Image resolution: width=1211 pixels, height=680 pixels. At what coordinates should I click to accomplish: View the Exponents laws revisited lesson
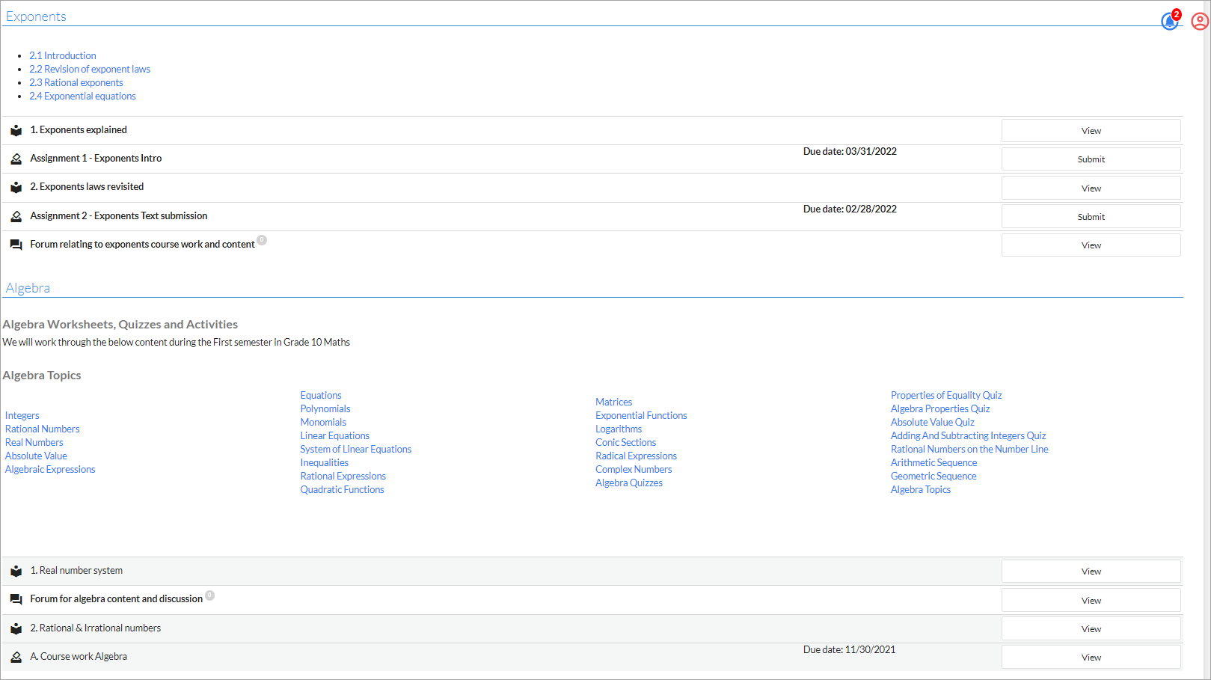[x=1091, y=189]
